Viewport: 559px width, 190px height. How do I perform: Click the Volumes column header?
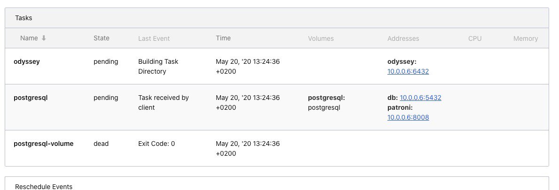point(321,38)
